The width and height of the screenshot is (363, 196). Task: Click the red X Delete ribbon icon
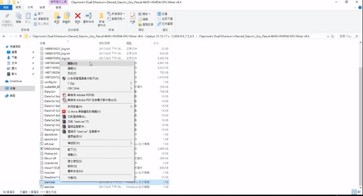click(x=78, y=16)
